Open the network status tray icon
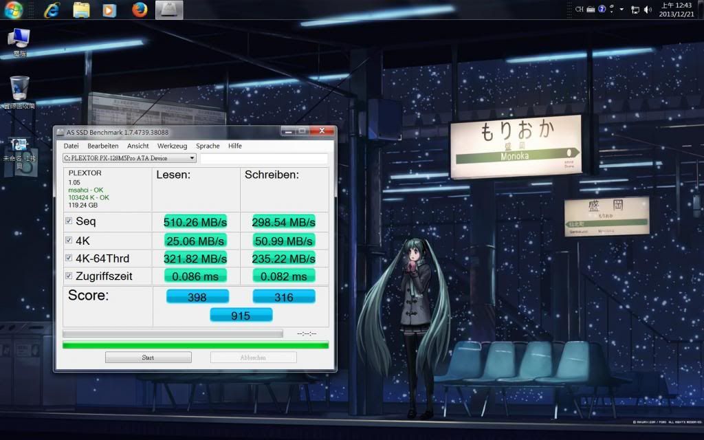The height and width of the screenshot is (440, 704). pos(635,10)
